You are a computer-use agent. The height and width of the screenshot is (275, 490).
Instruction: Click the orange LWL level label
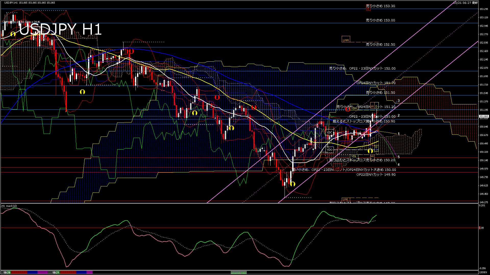[346, 199]
